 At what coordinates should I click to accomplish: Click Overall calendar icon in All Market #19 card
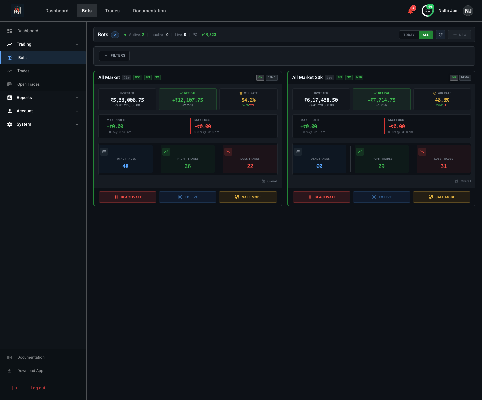(263, 181)
